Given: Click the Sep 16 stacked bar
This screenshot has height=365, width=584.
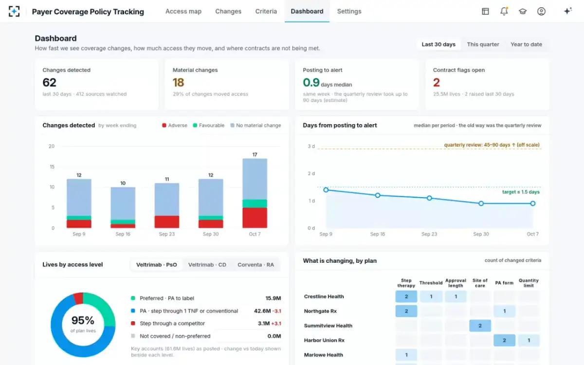Looking at the screenshot, I should point(123,208).
